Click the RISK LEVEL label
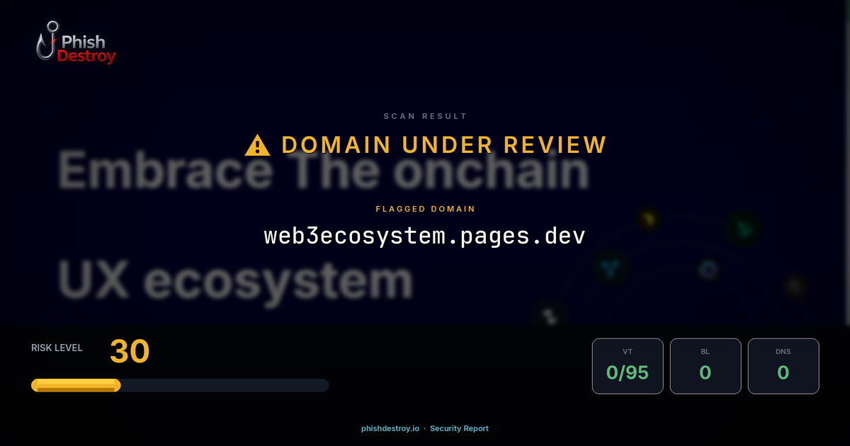The width and height of the screenshot is (850, 446). (57, 348)
